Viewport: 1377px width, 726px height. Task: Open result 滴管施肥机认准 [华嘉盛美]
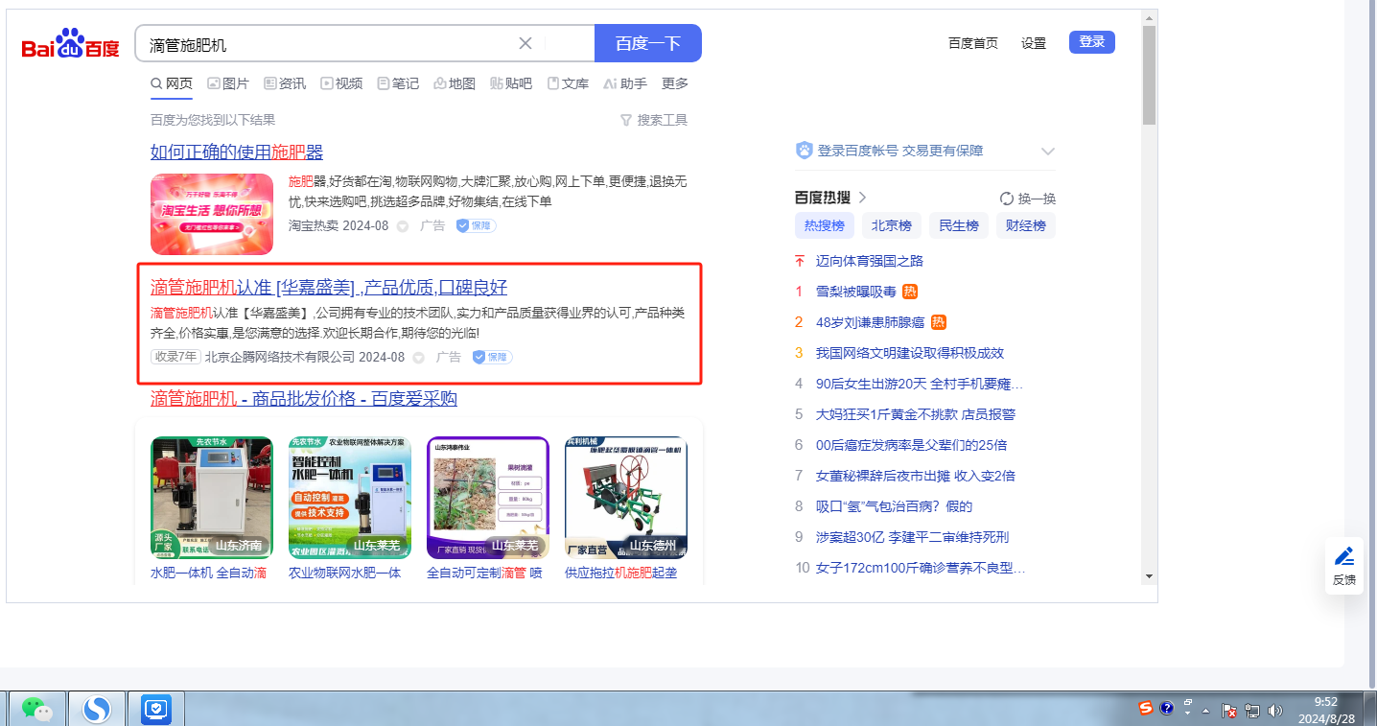(x=329, y=288)
